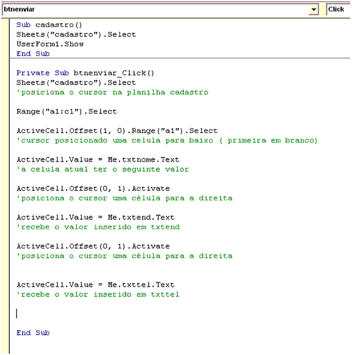Image resolution: width=352 pixels, height=355 pixels.
Task: Click the 'ActiveCell.Value = Me.txtnome.Text' line
Action: pyautogui.click(x=97, y=160)
